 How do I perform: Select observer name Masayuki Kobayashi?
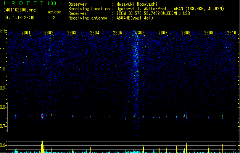coord(137,4)
